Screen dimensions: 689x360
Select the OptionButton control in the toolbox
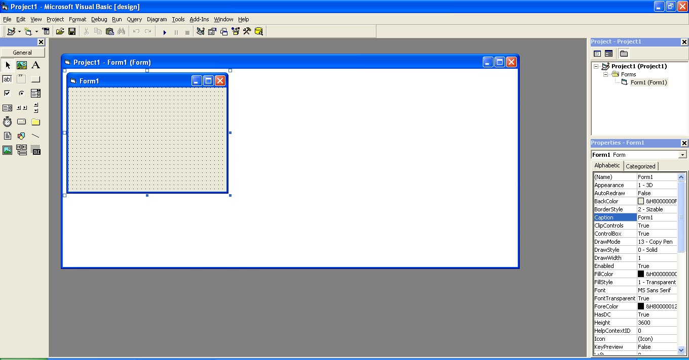click(x=21, y=93)
